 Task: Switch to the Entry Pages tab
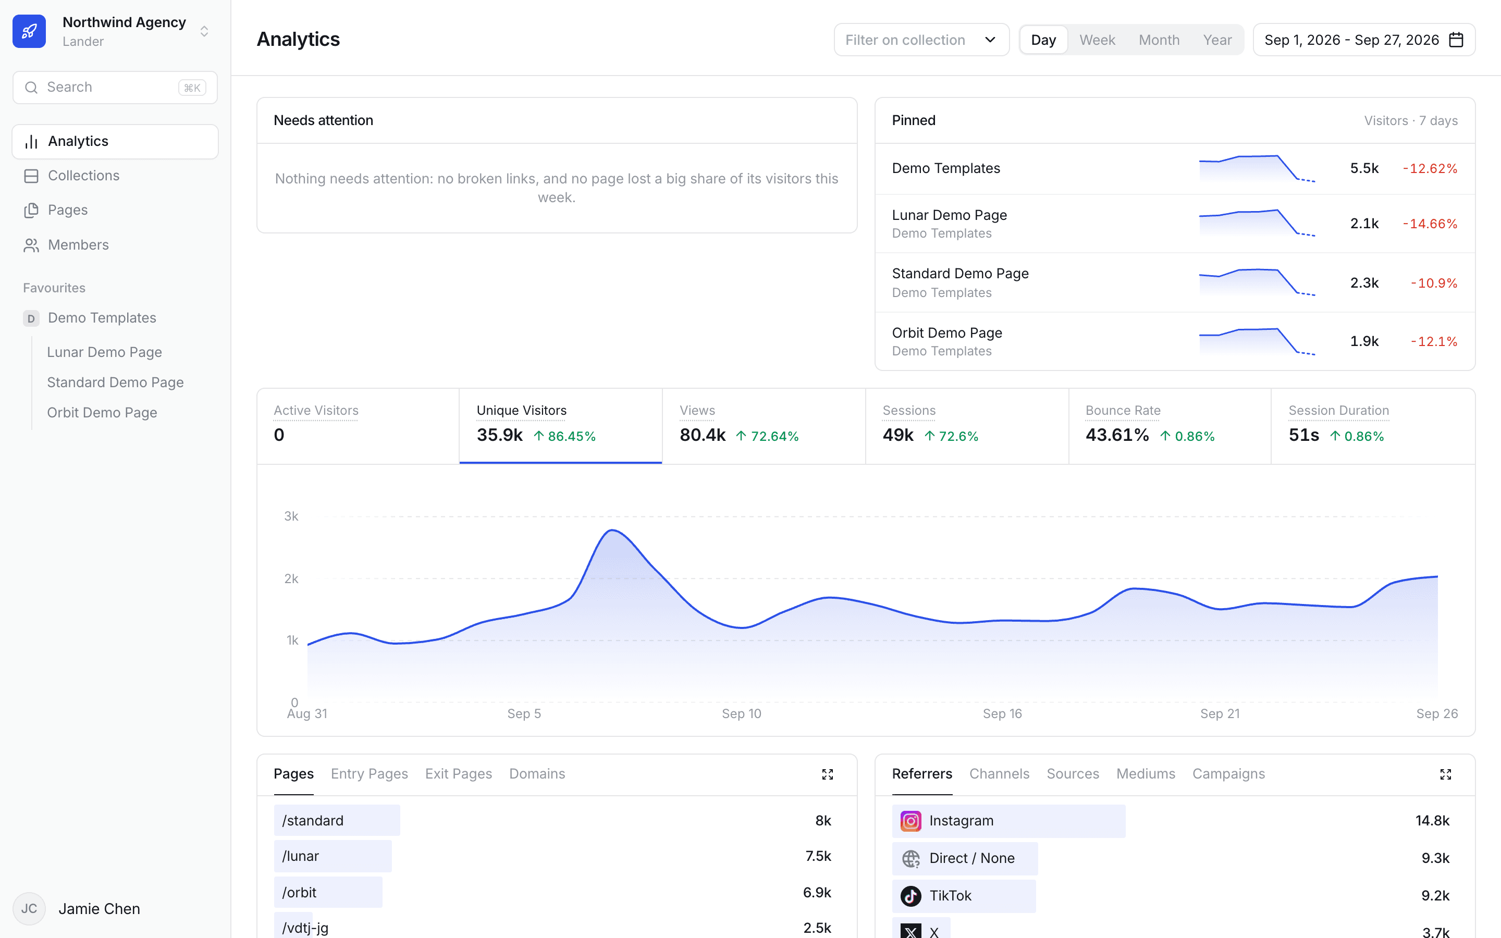(369, 774)
